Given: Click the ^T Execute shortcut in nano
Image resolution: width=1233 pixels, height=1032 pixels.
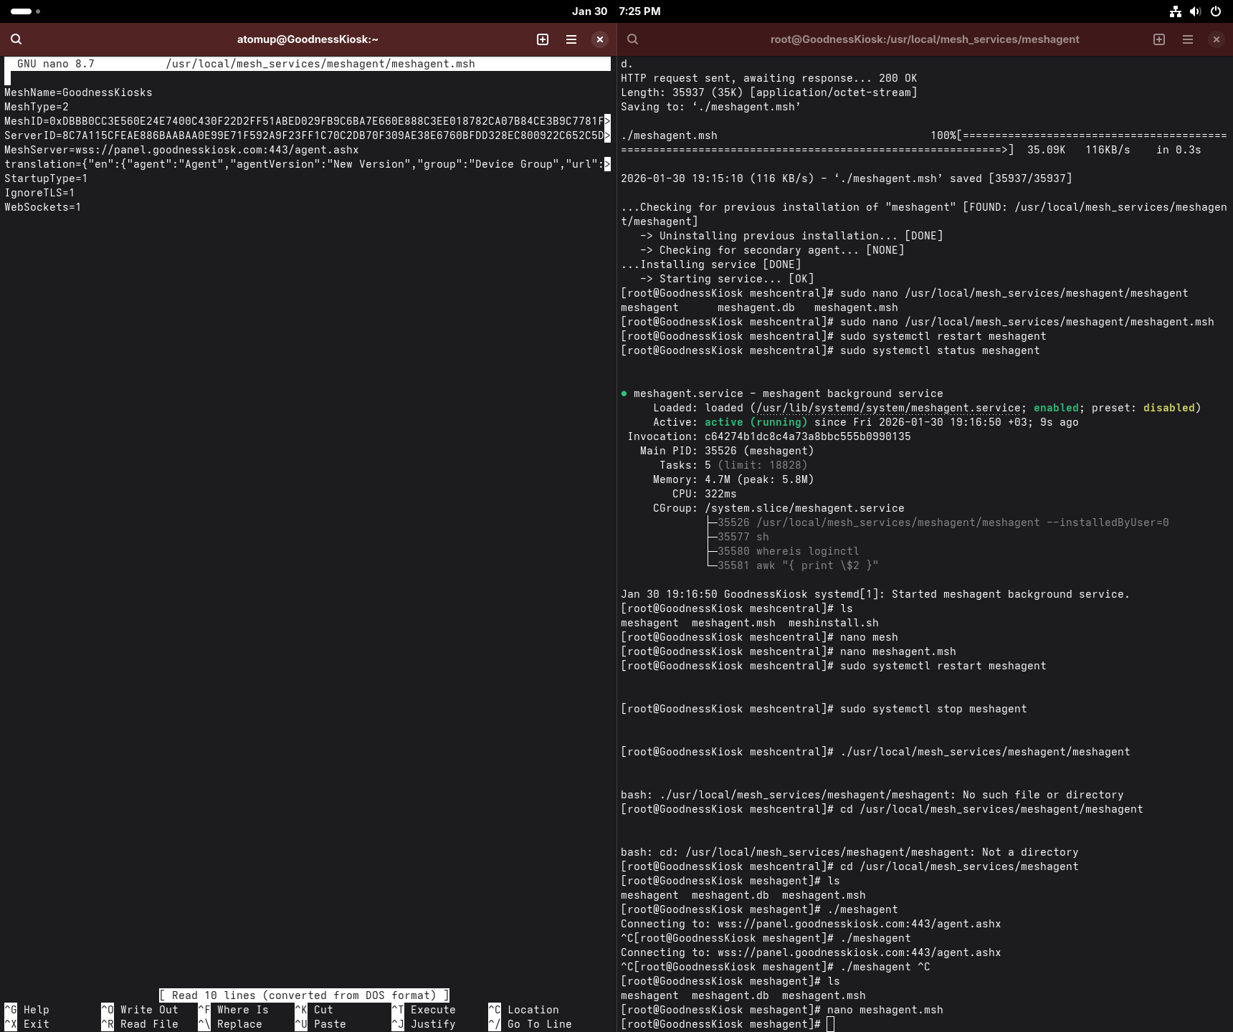Looking at the screenshot, I should [x=424, y=1010].
